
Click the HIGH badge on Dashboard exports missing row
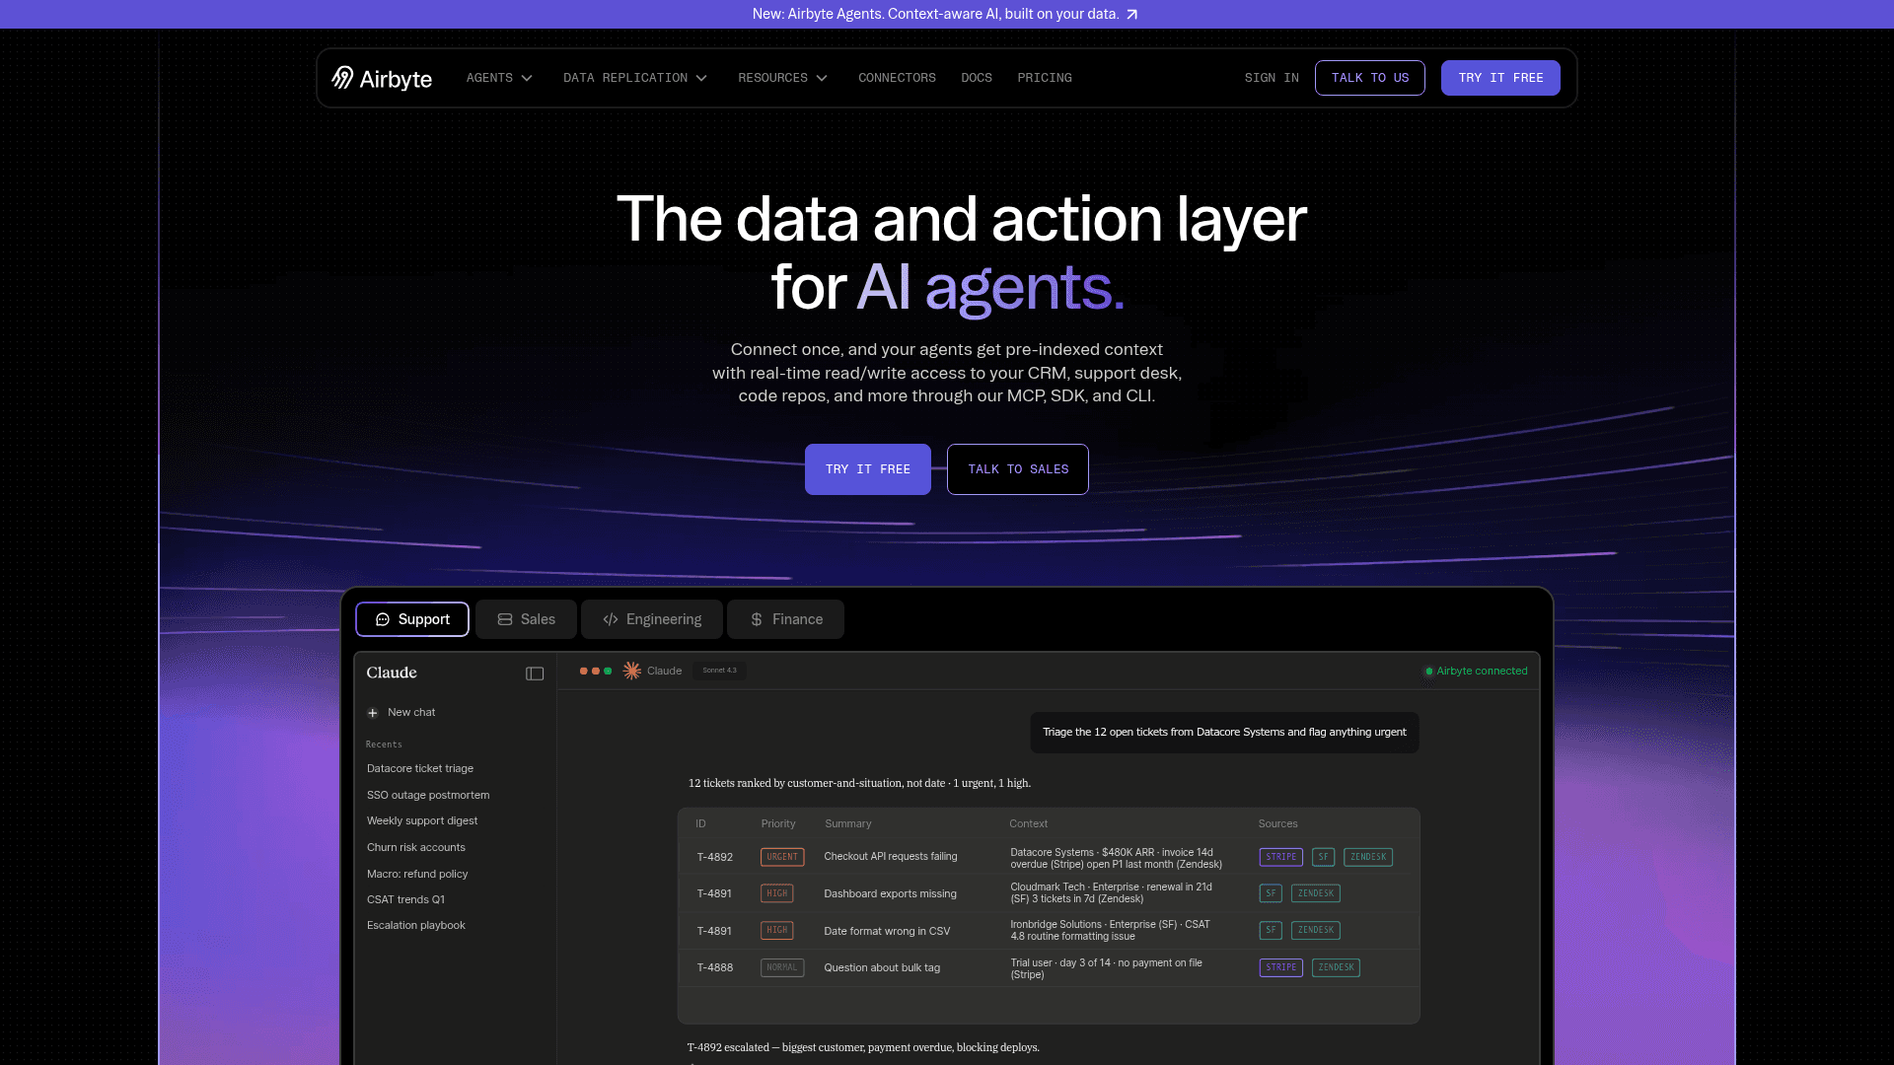point(777,893)
